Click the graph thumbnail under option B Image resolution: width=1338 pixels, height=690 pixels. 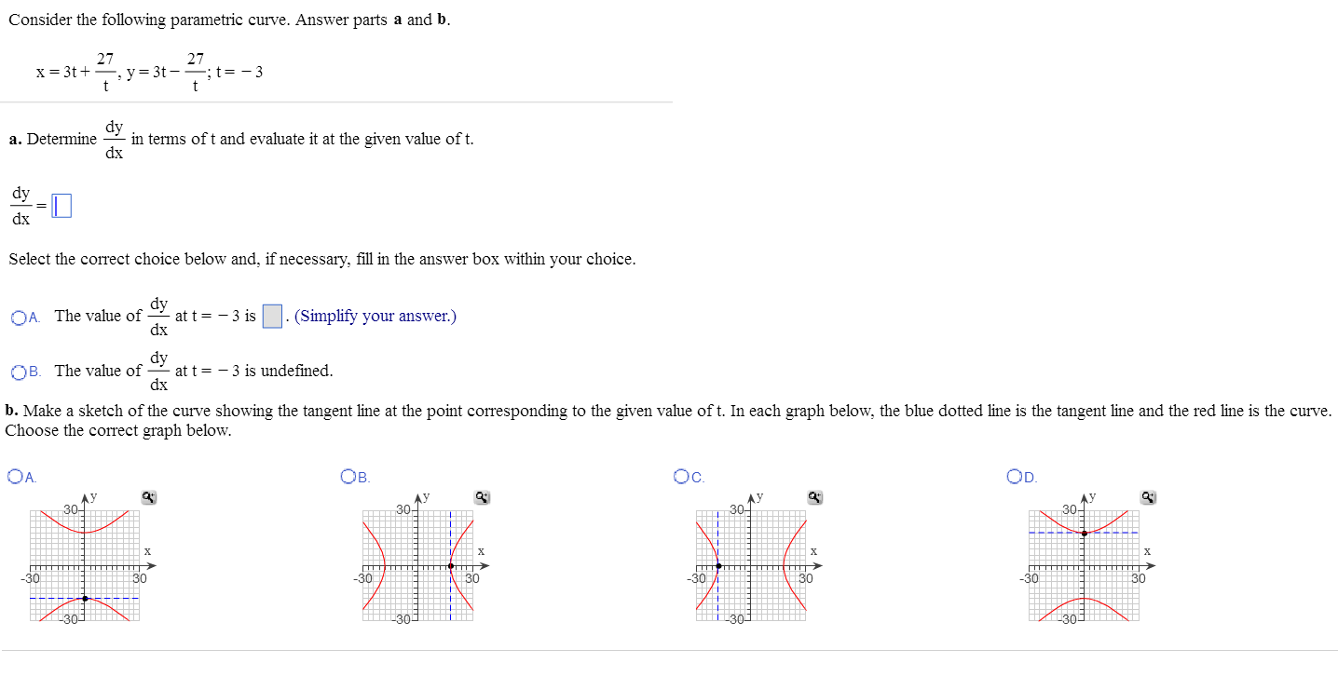pyautogui.click(x=418, y=563)
